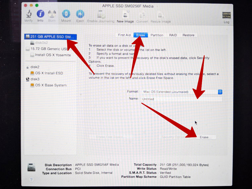This screenshot has height=189, width=252.
Task: Click the Convert toolbar icon
Action: coord(142,15)
